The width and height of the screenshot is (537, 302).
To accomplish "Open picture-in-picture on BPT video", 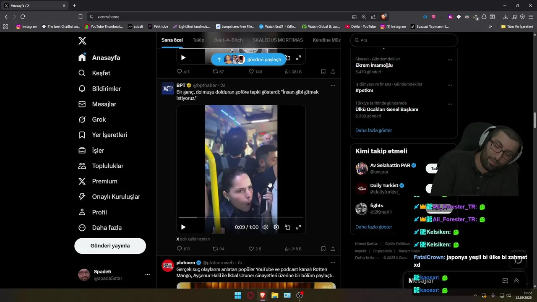I will 288,227.
